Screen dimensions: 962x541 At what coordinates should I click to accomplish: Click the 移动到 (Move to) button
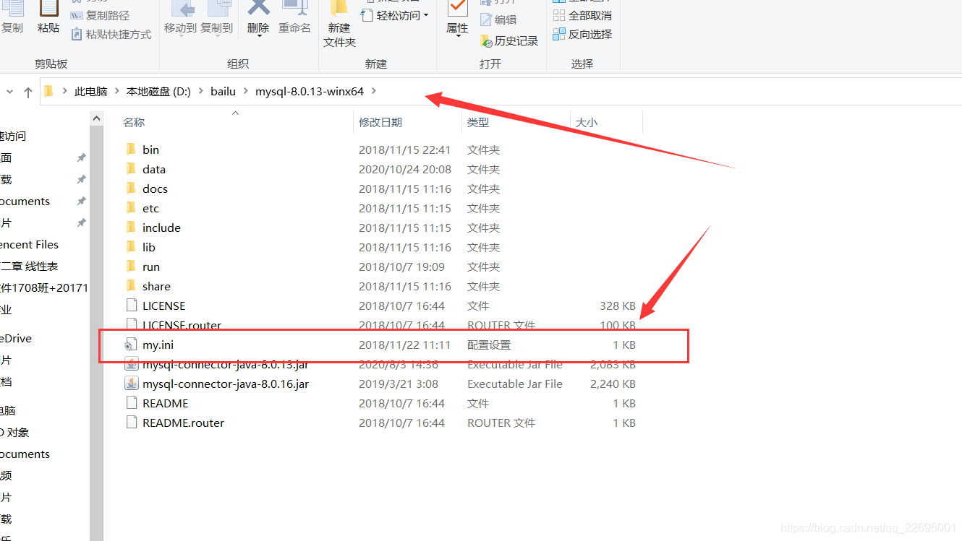pyautogui.click(x=180, y=18)
